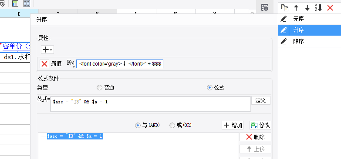Remove the 新值 property with red X
This screenshot has height=159, width=341.
tap(44, 64)
